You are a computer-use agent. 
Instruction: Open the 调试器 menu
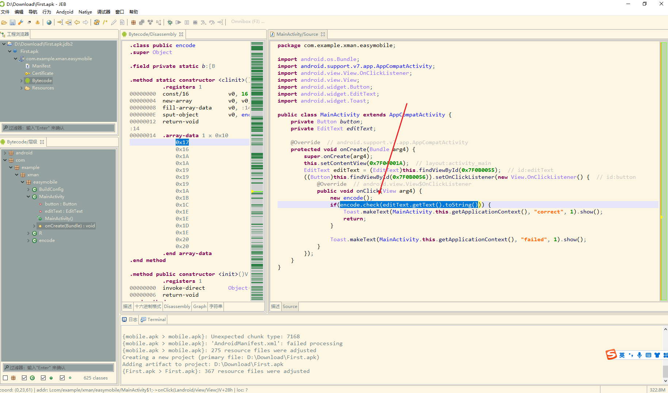[x=104, y=12]
